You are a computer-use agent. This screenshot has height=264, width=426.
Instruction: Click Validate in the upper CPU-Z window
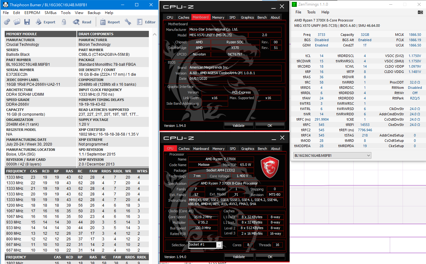click(x=238, y=126)
